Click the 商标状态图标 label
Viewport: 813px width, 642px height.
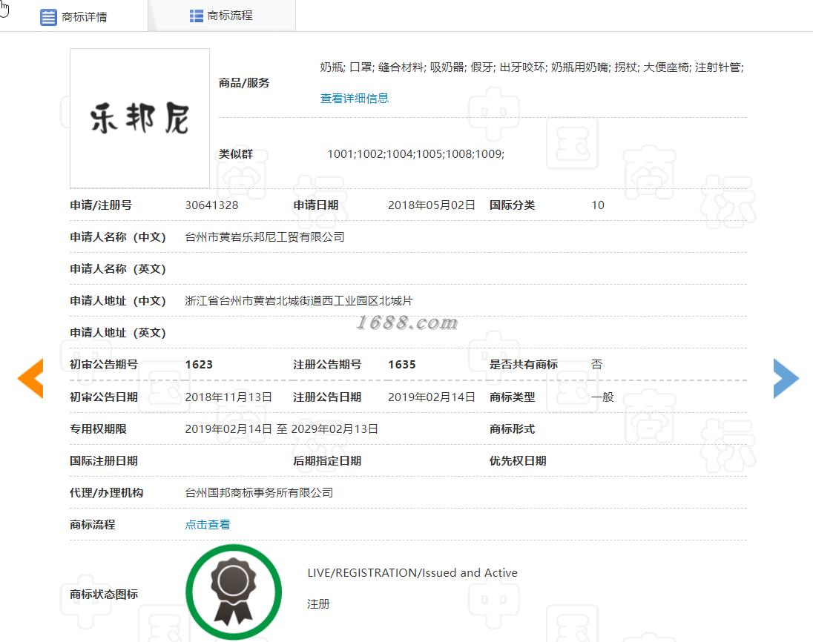pyautogui.click(x=104, y=595)
